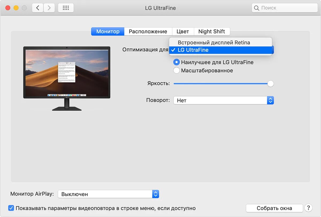Show all preferences grid icon
Screen dimensions: 321x217
[x=66, y=8]
